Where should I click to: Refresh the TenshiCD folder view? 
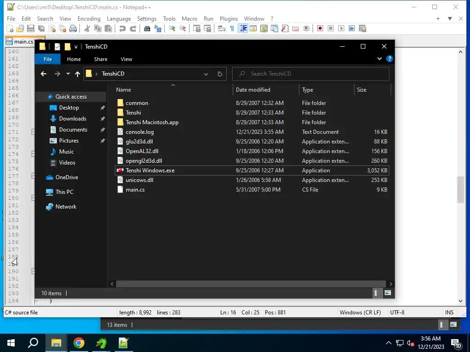(x=220, y=74)
